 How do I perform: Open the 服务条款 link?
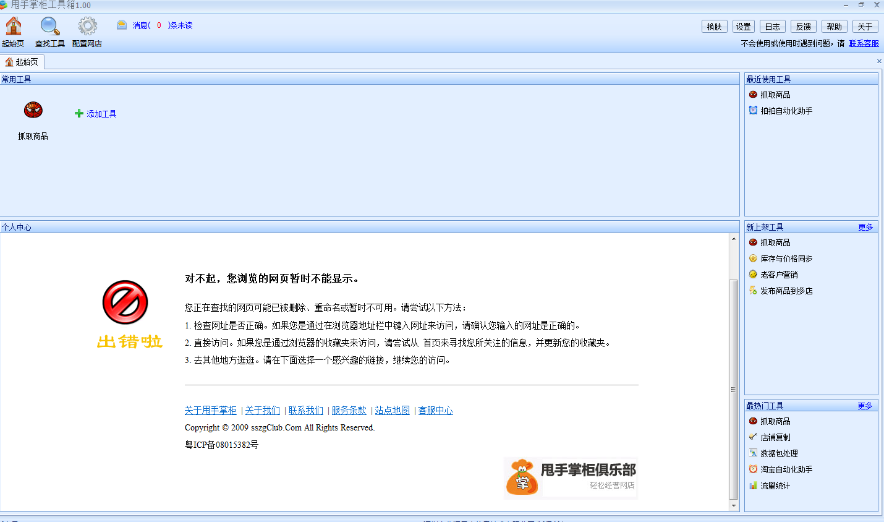click(x=349, y=410)
